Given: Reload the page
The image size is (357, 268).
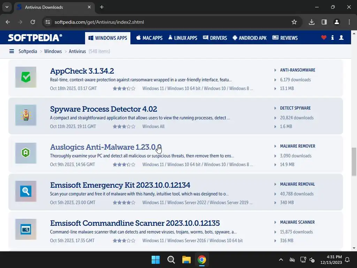Looking at the screenshot, I should [33, 22].
